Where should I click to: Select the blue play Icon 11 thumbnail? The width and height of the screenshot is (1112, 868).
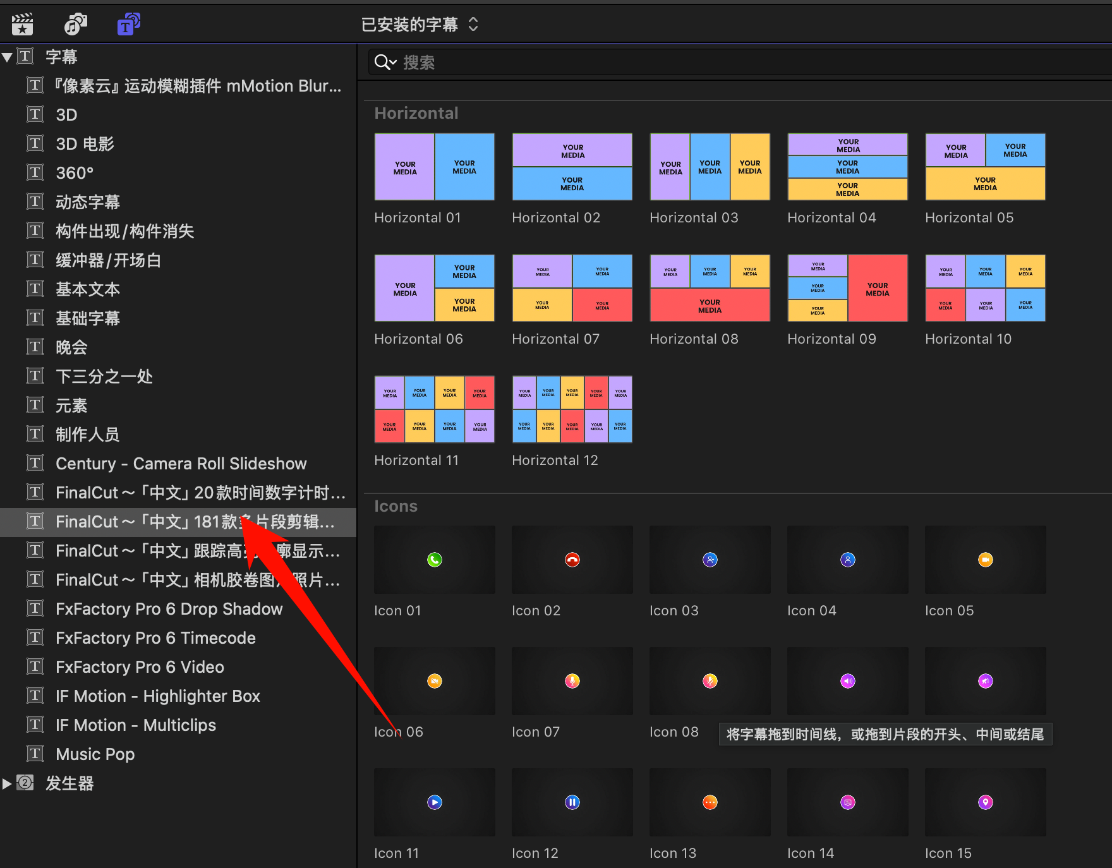pyautogui.click(x=434, y=802)
